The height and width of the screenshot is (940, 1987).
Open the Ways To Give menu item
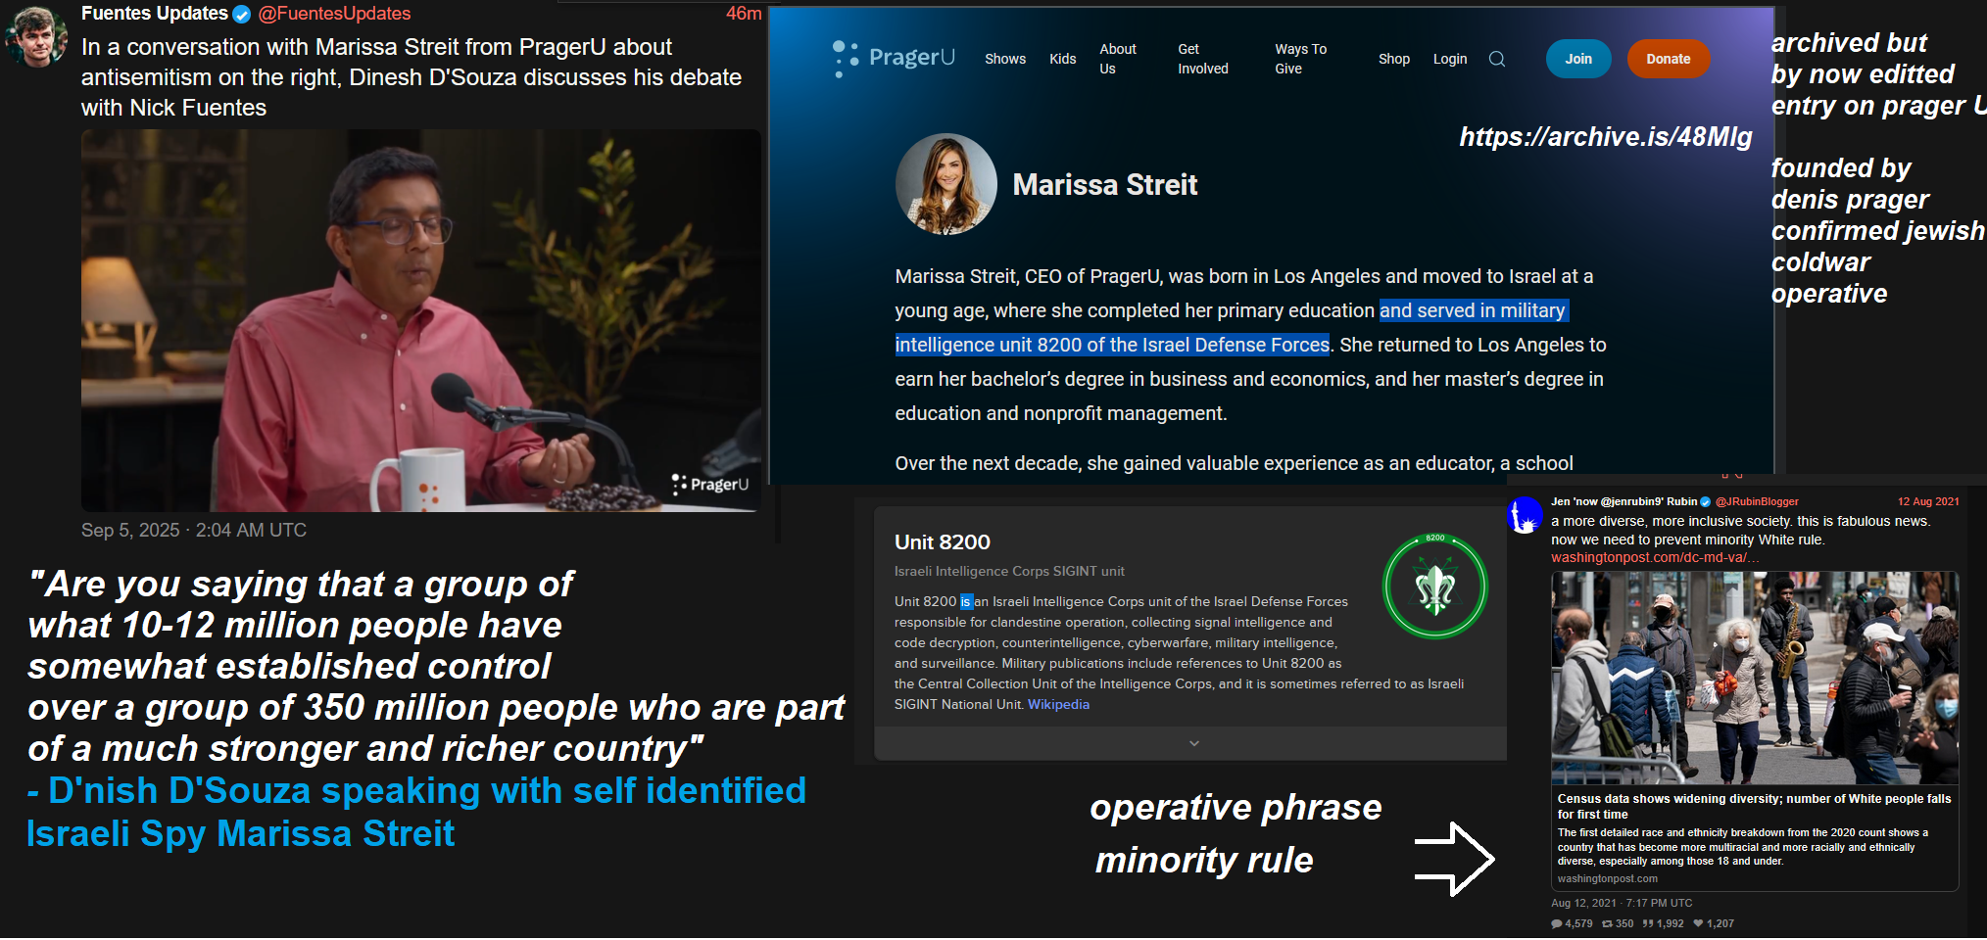[1301, 59]
